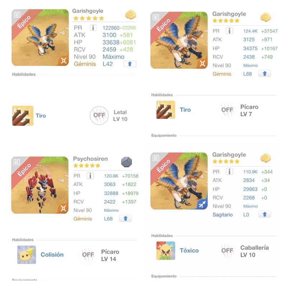287x285 pixels.
Task: Click PR info icon on top-left Garishgoyle card
Action: point(93,28)
